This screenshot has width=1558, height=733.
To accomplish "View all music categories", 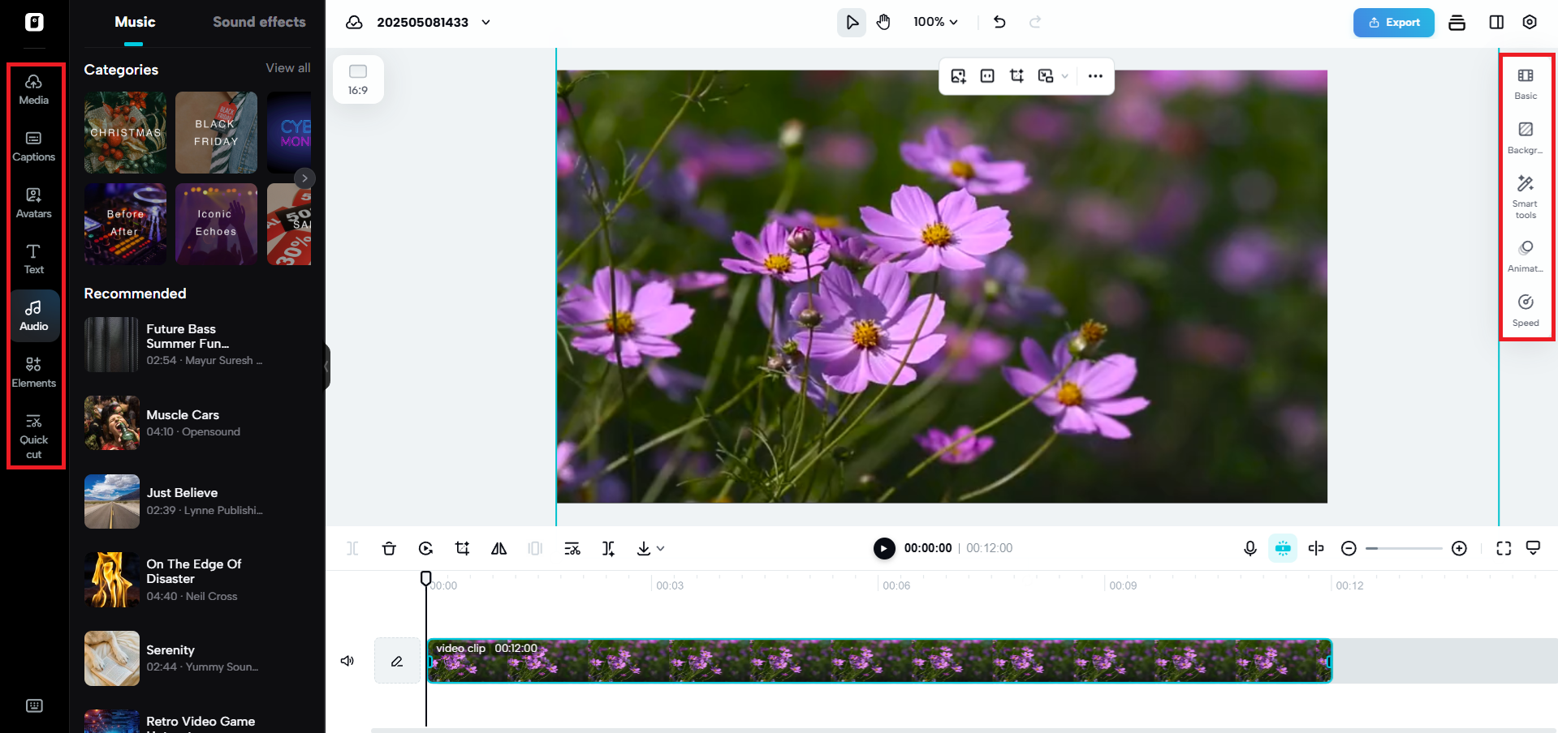I will [287, 68].
